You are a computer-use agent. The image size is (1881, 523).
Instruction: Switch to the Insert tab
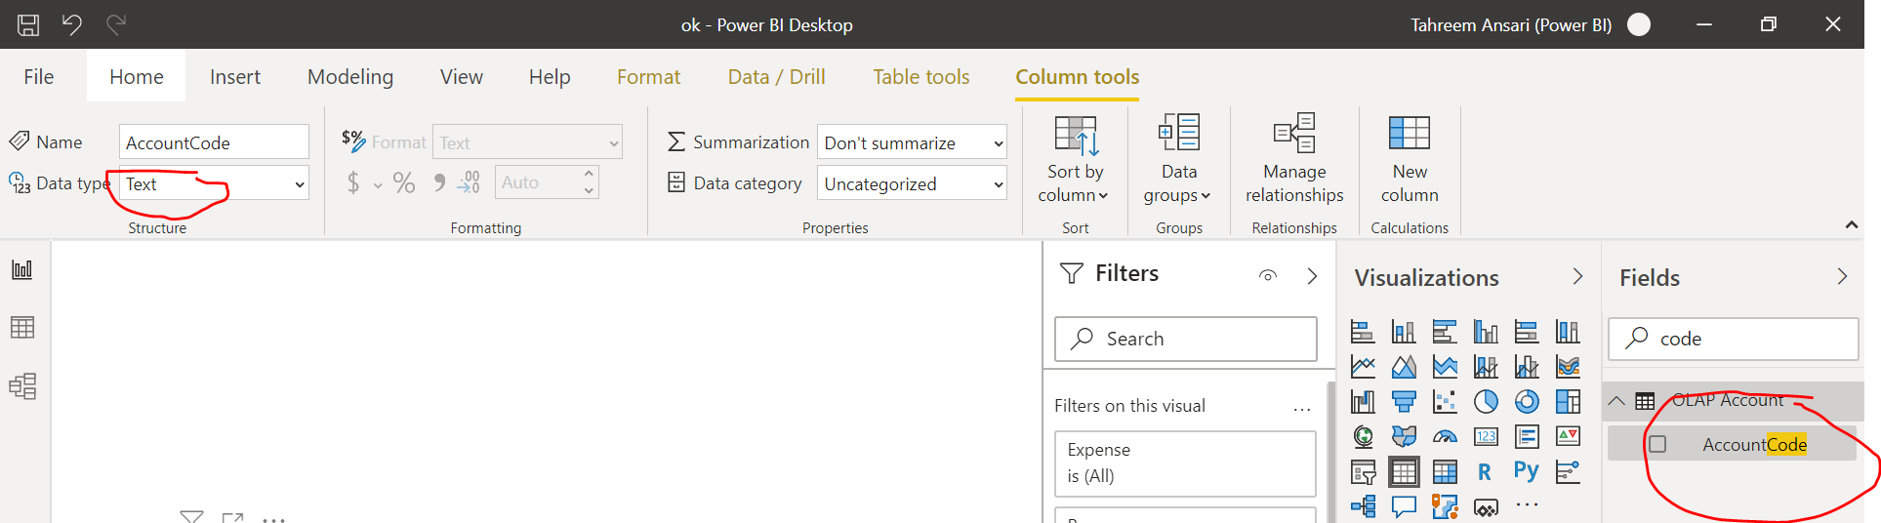point(235,76)
